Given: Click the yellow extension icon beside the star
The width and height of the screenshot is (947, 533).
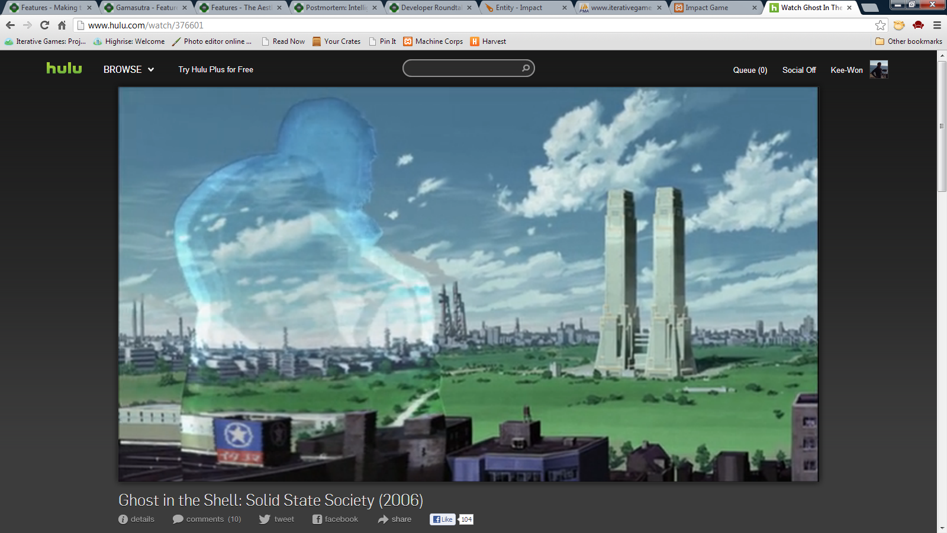Looking at the screenshot, I should click(899, 25).
